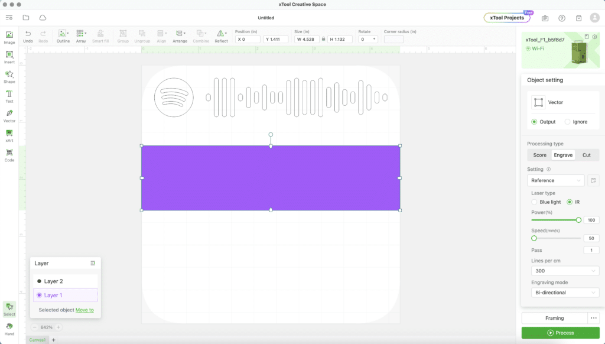The image size is (605, 344).
Task: Click the Framing button
Action: coord(554,318)
